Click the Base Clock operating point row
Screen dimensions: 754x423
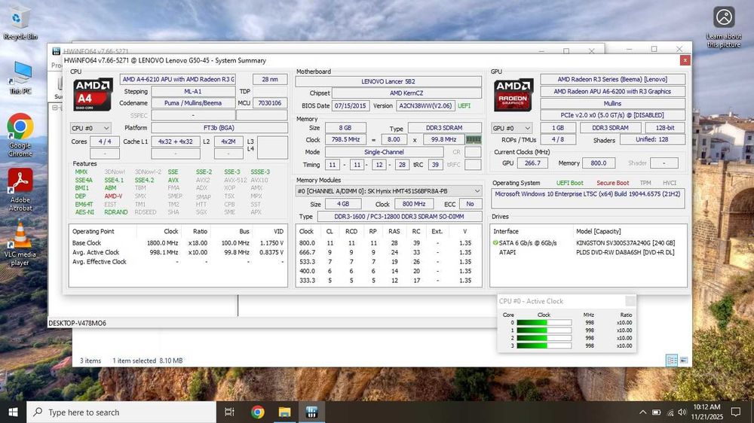178,243
